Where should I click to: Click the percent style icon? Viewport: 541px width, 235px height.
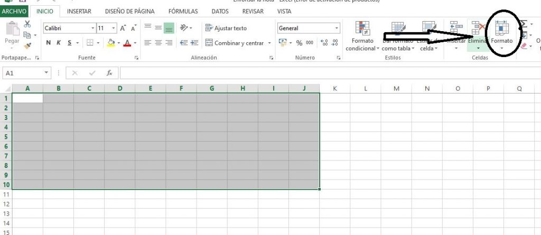pyautogui.click(x=299, y=43)
